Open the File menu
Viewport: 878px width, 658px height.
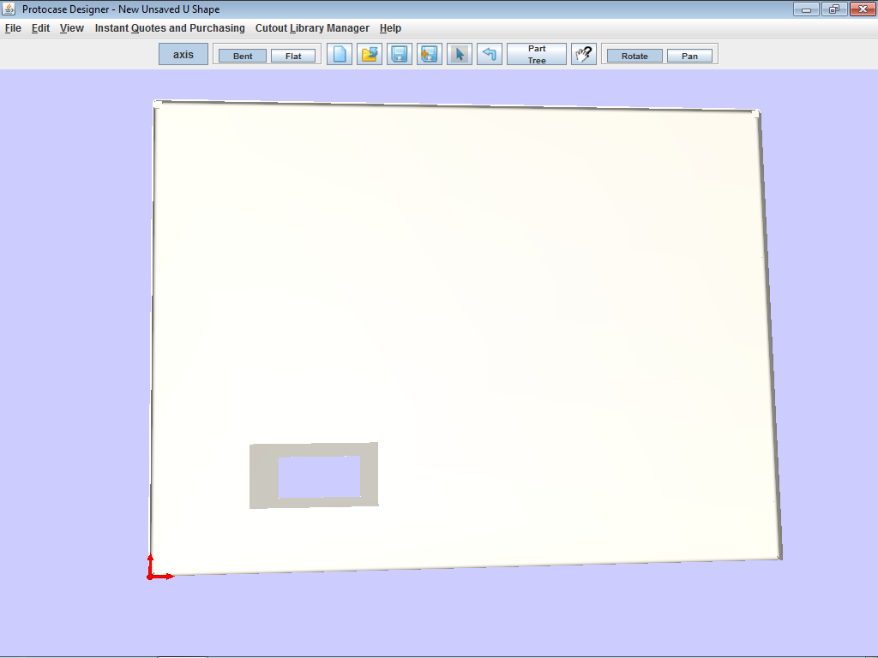point(13,28)
